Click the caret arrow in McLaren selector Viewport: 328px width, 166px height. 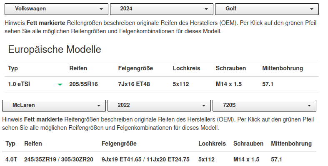coord(99,105)
